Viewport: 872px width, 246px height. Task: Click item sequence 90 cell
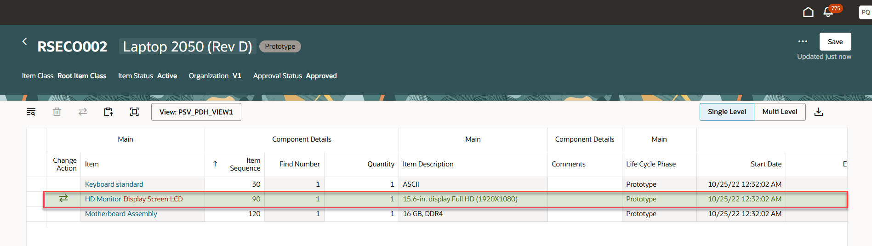point(234,199)
